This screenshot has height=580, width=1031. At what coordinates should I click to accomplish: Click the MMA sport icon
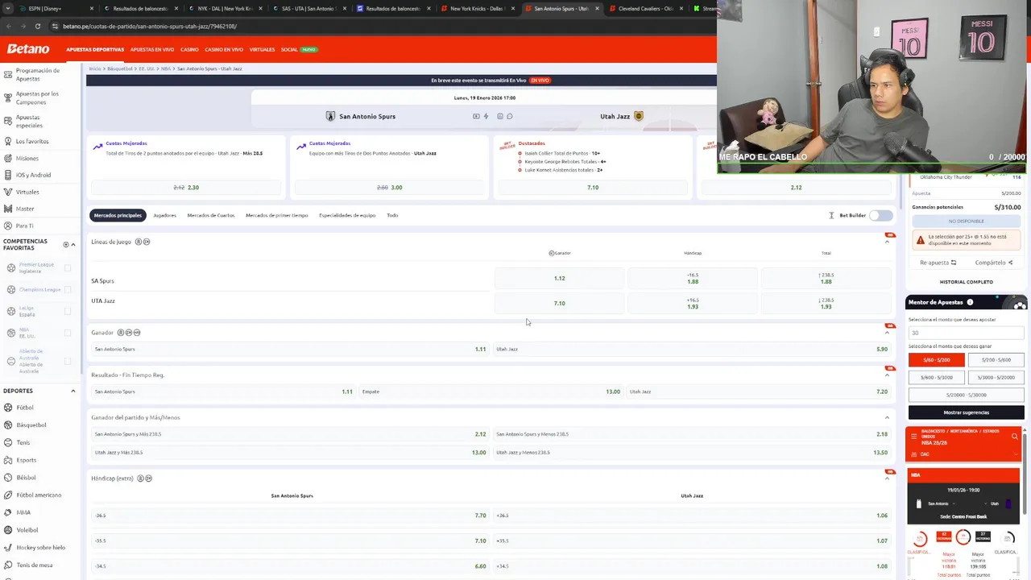pyautogui.click(x=7, y=512)
